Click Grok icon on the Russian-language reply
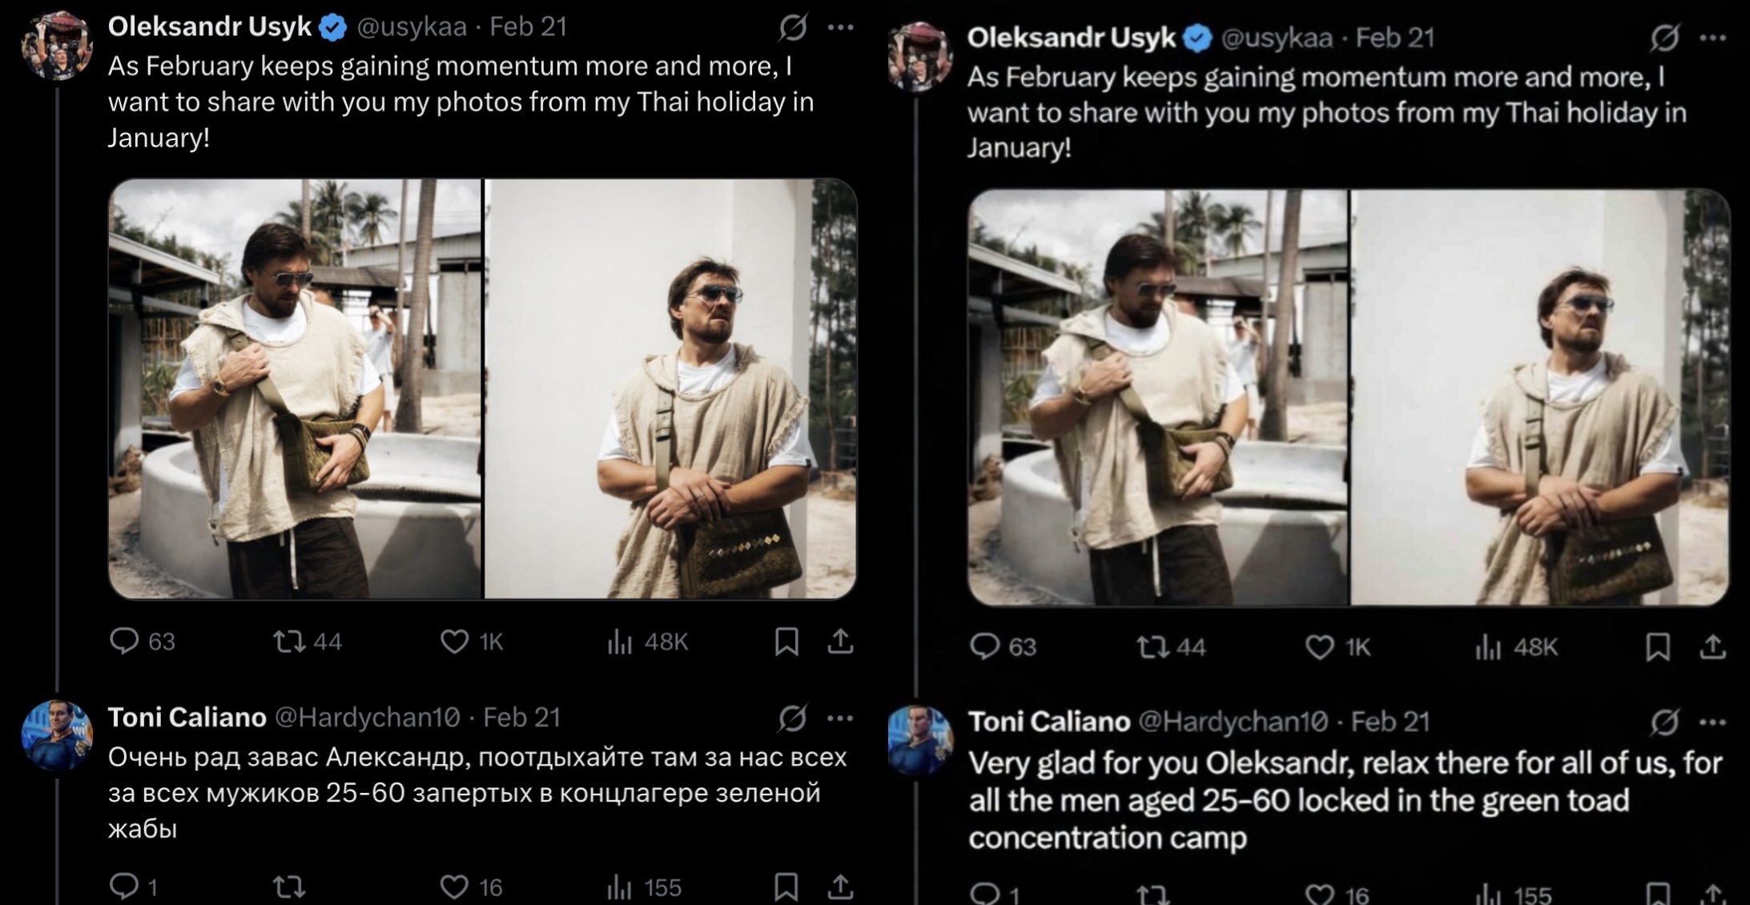 (792, 718)
